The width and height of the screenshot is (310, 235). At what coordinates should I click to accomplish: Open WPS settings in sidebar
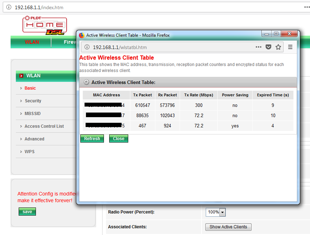pyautogui.click(x=30, y=151)
